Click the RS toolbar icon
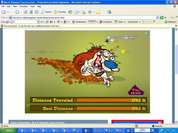The image size is (178, 133). (51, 22)
